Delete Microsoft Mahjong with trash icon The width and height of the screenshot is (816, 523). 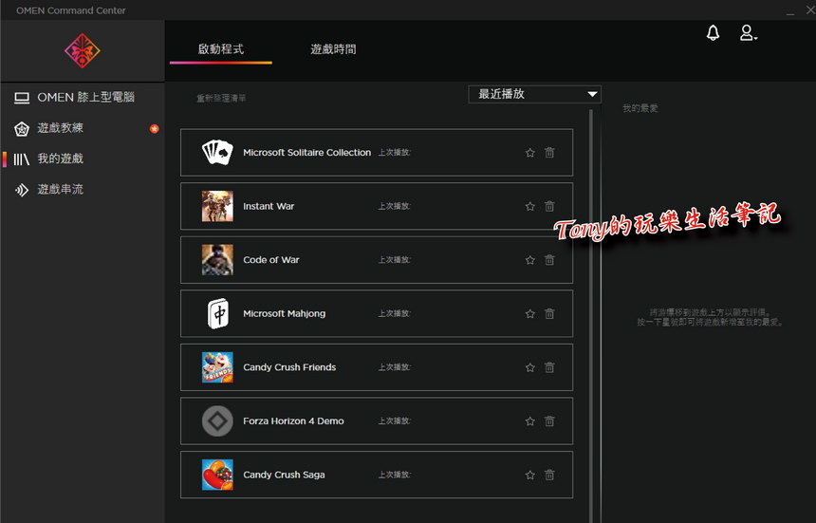pos(549,314)
